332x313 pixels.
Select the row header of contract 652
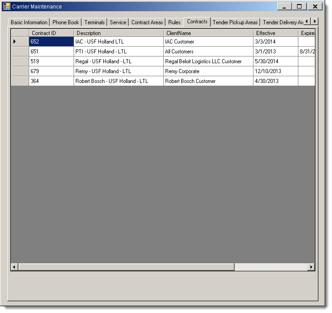tap(20, 42)
